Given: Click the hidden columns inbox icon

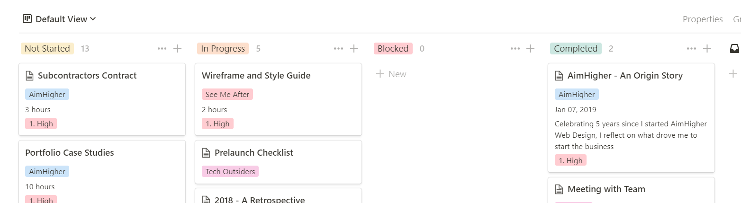Looking at the screenshot, I should [x=734, y=48].
